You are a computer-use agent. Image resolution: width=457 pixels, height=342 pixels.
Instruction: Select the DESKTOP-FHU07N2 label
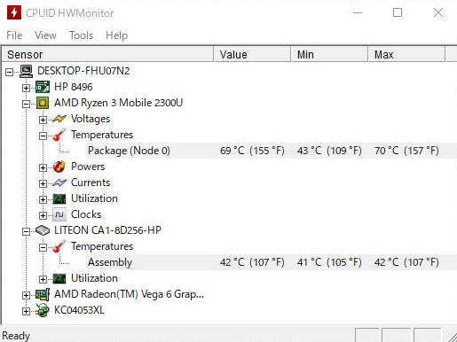[x=83, y=71]
